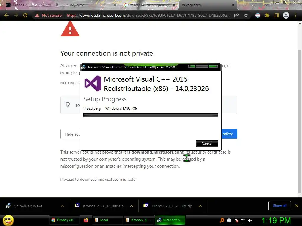This screenshot has height=226, width=302.
Task: Click the installer title bar icon
Action: point(83,67)
